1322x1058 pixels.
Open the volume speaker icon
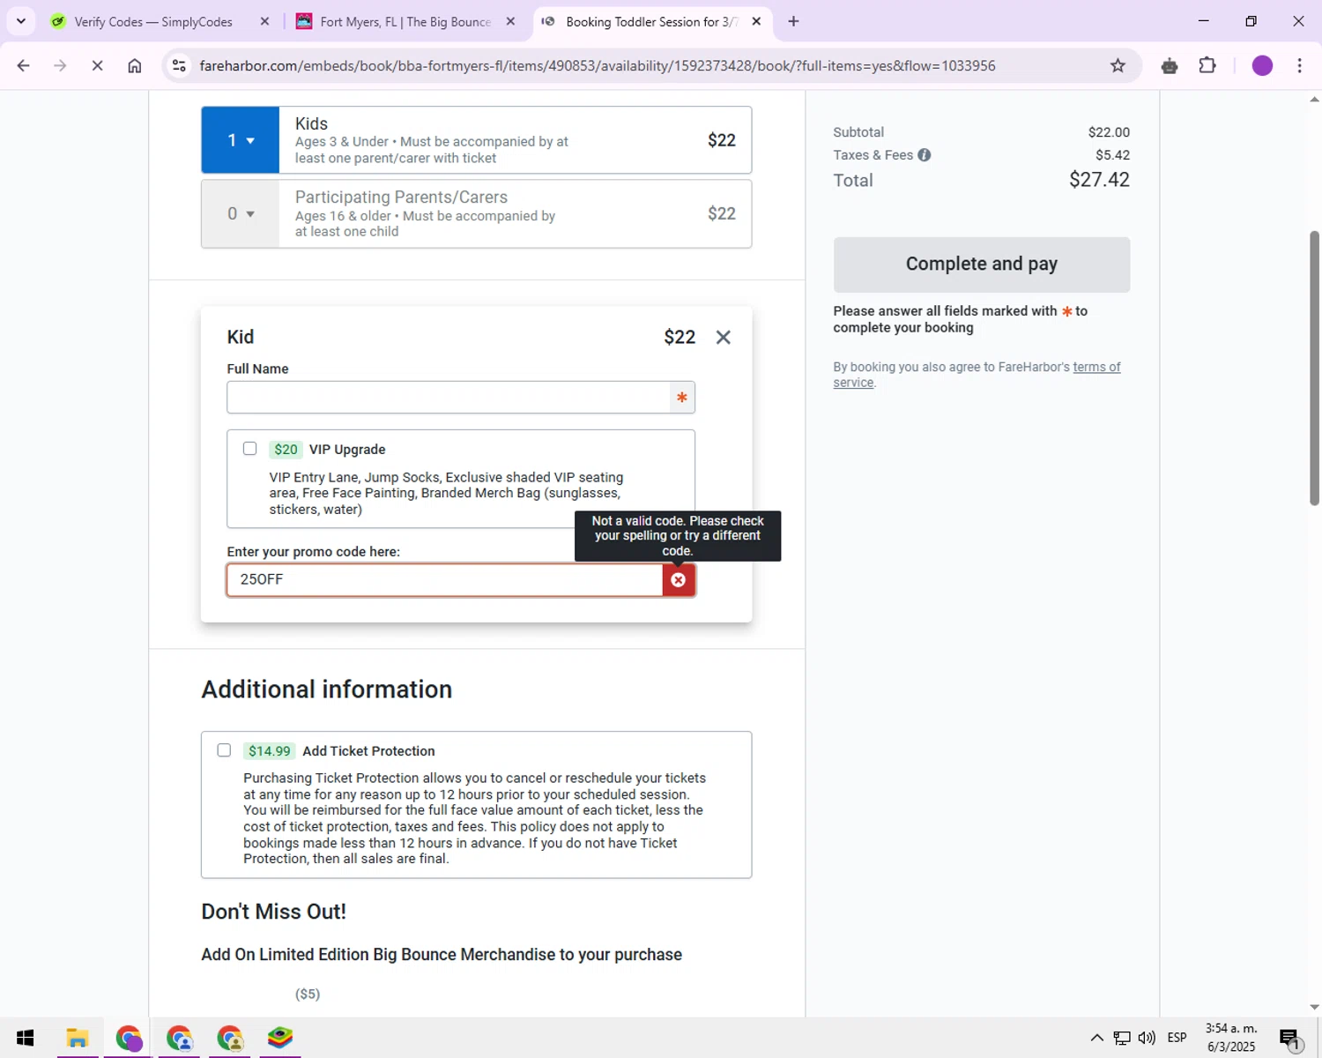coord(1147,1038)
